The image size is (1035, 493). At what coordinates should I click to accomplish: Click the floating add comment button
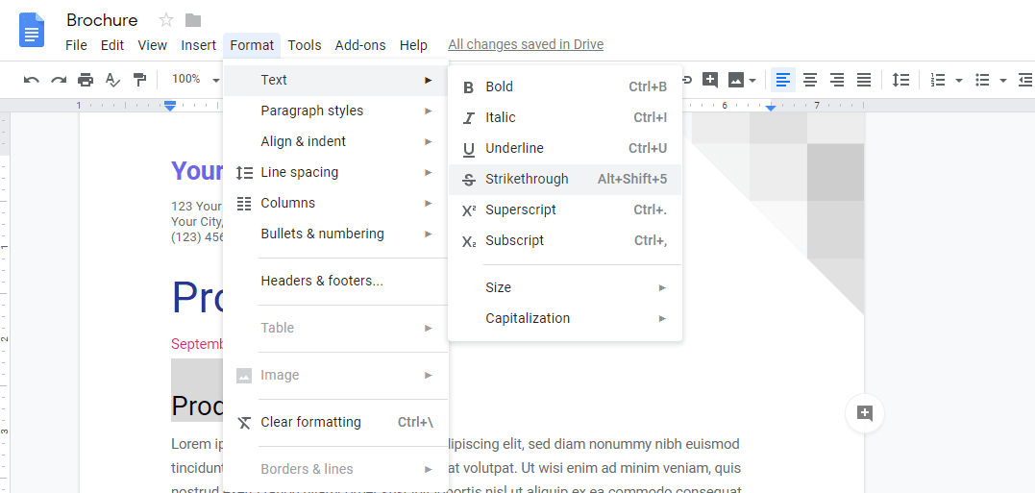tap(864, 413)
